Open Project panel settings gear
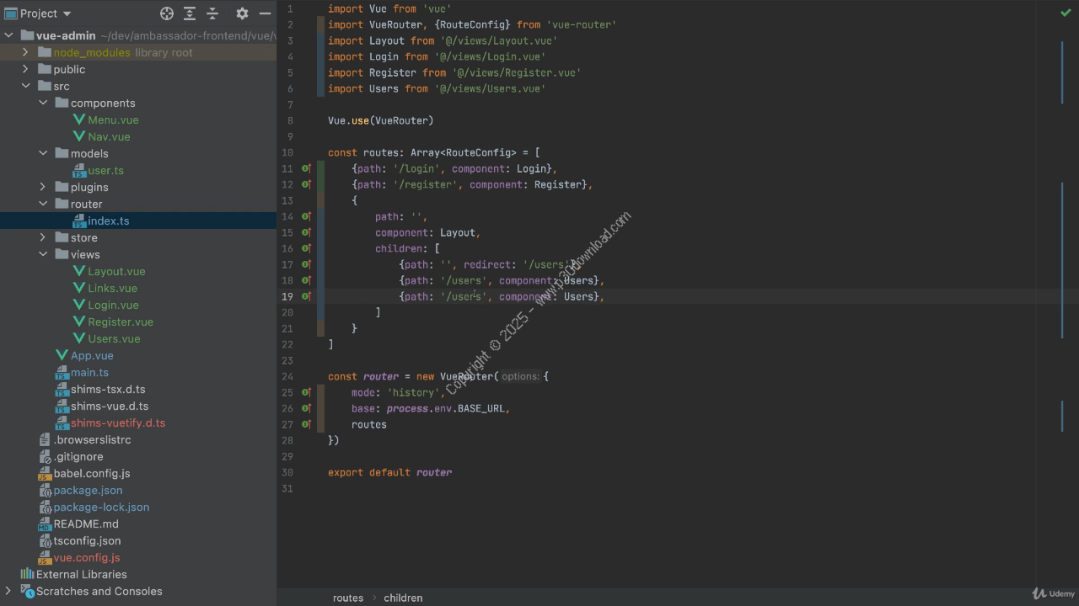This screenshot has height=606, width=1079. [x=242, y=13]
